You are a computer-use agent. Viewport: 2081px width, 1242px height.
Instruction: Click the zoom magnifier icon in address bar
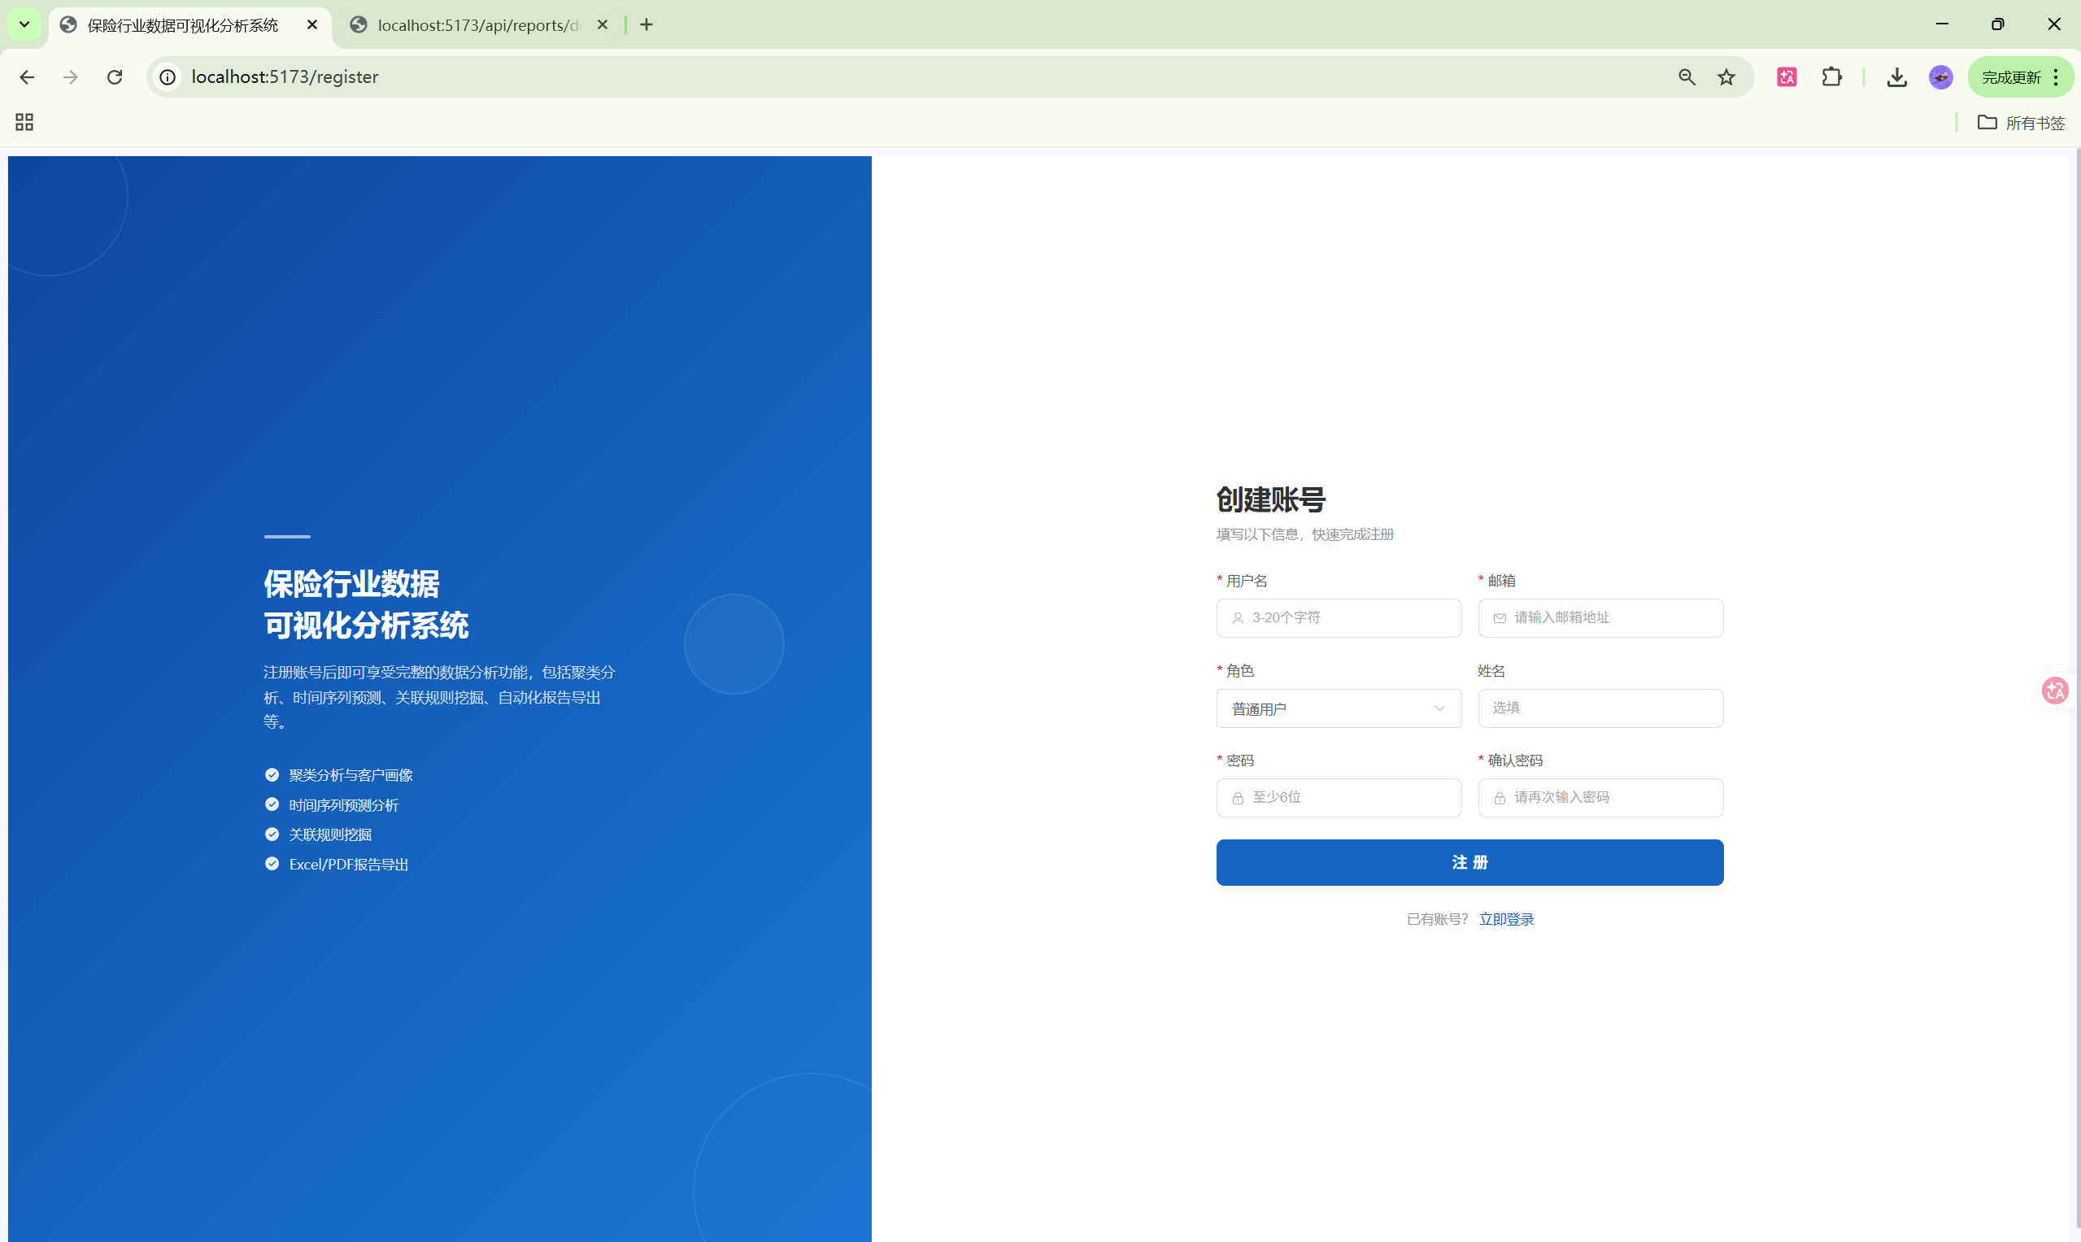pos(1687,77)
